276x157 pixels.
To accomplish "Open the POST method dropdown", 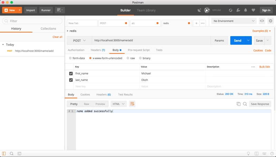I will point(79,41).
